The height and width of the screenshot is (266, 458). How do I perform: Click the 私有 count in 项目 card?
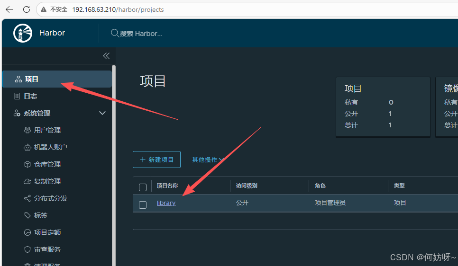point(391,102)
